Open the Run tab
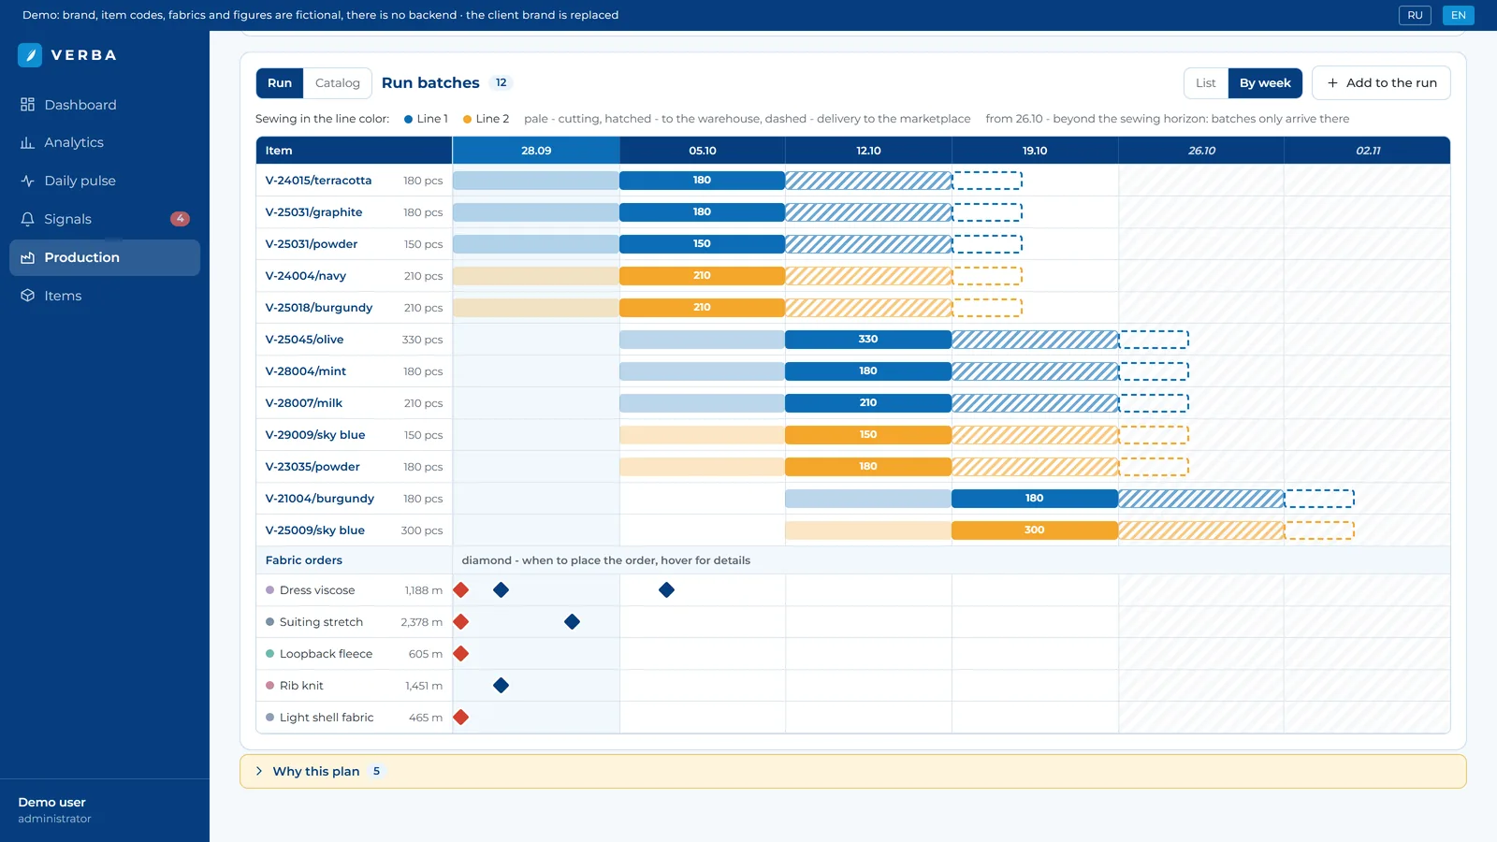Screen dimensions: 1497x842 point(280,83)
